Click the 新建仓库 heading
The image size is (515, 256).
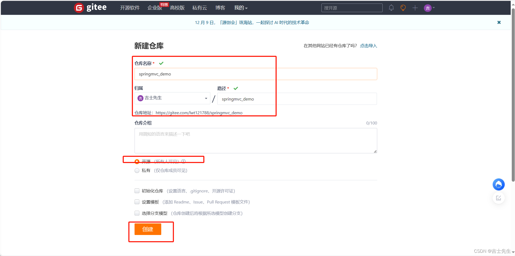[x=149, y=46]
